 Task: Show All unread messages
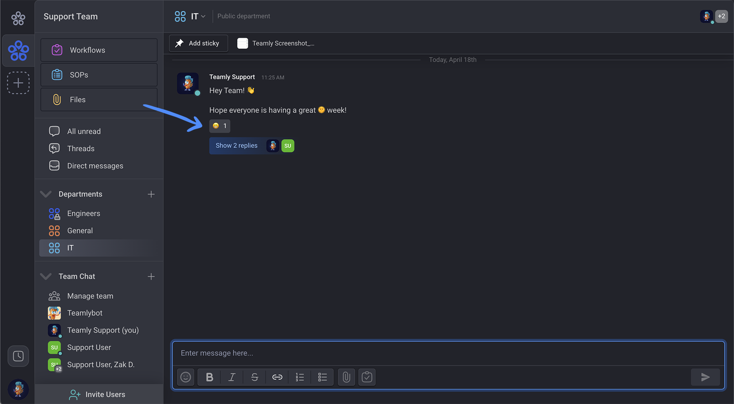(x=99, y=131)
